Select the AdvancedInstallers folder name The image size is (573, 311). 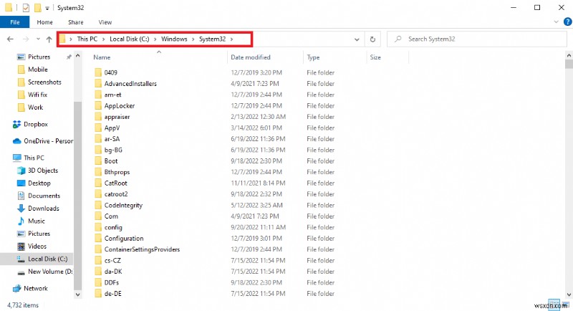click(x=130, y=84)
